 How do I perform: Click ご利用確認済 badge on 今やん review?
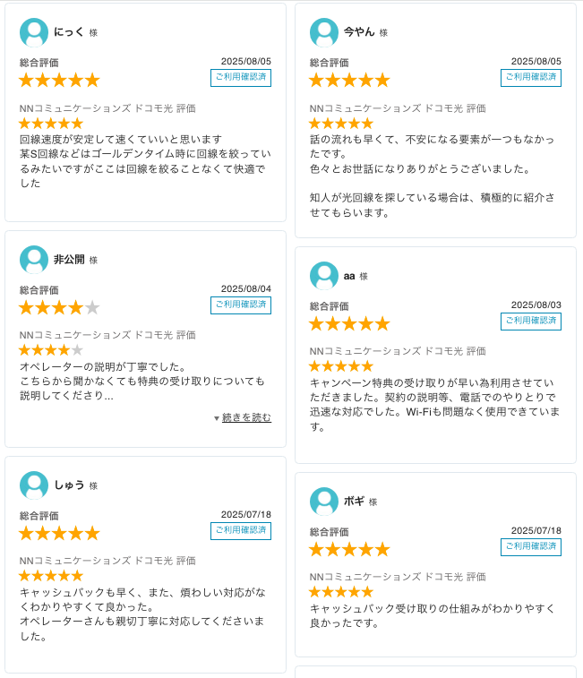pos(531,78)
